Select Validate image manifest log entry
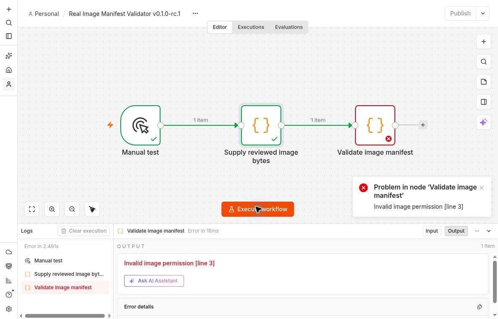498x319 pixels. [x=65, y=288]
